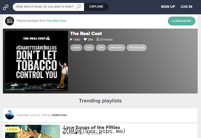Select the rock tag

tap(89, 48)
